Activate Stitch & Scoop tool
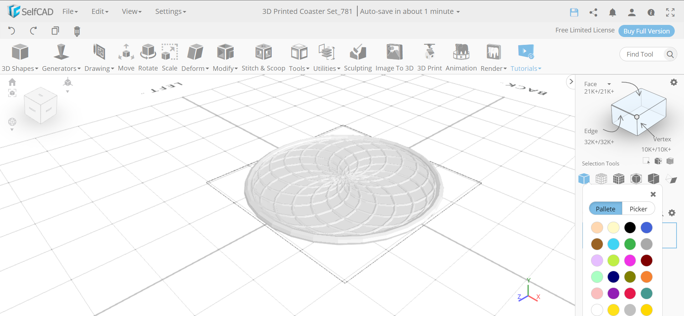This screenshot has height=316, width=684. click(263, 57)
